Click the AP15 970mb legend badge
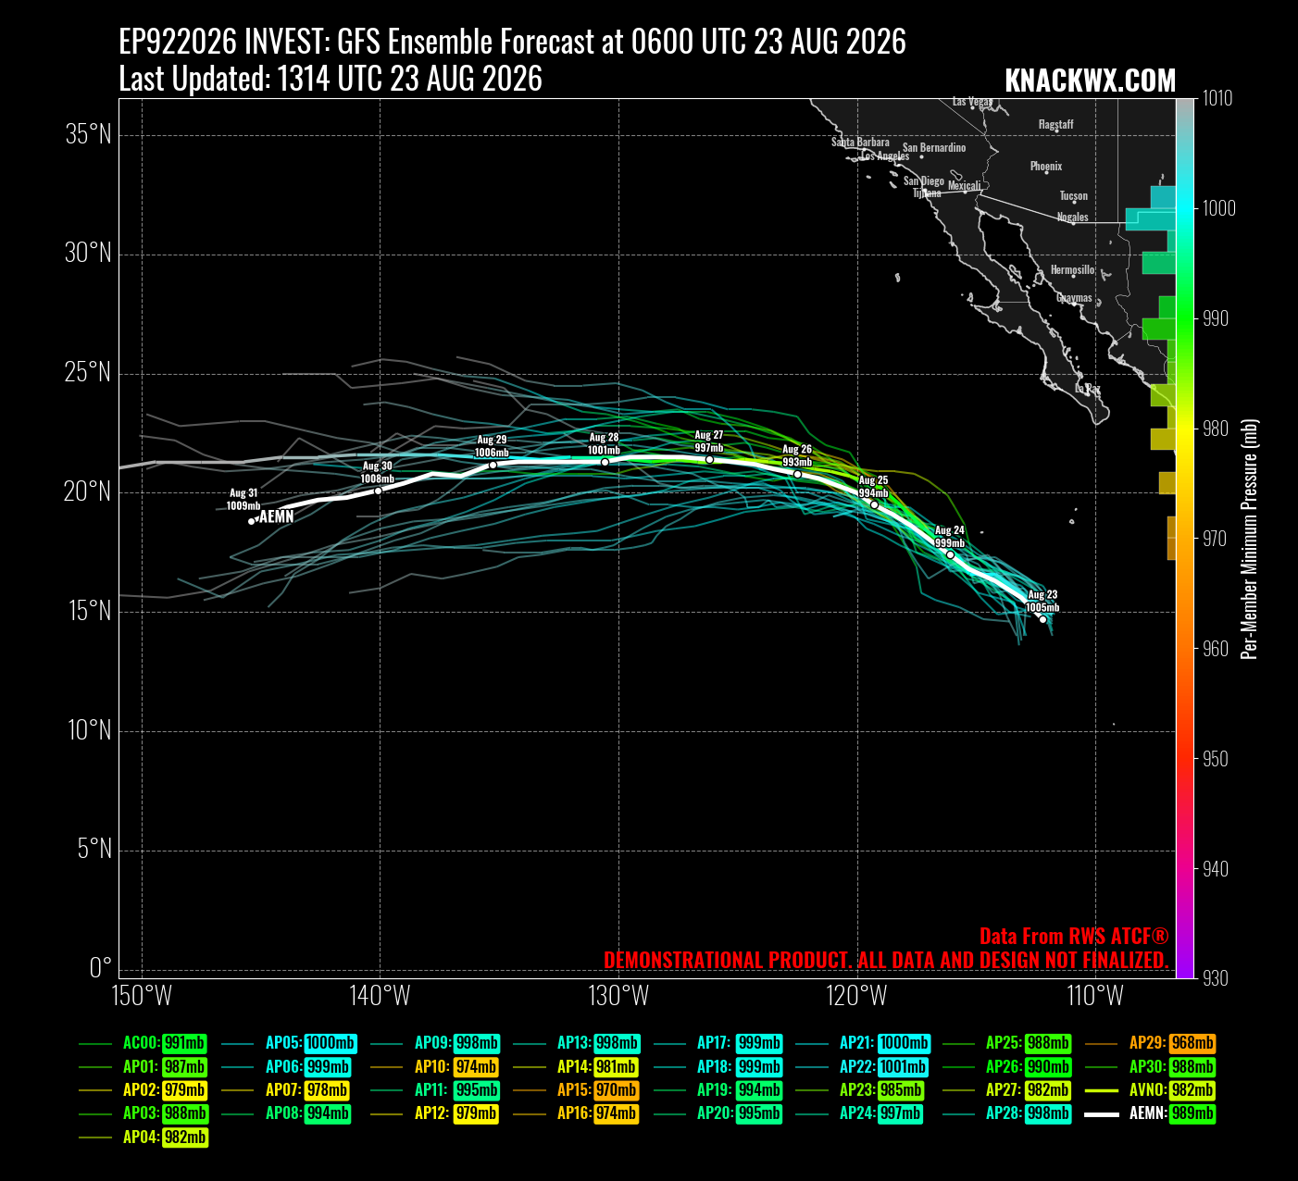 [x=616, y=1089]
